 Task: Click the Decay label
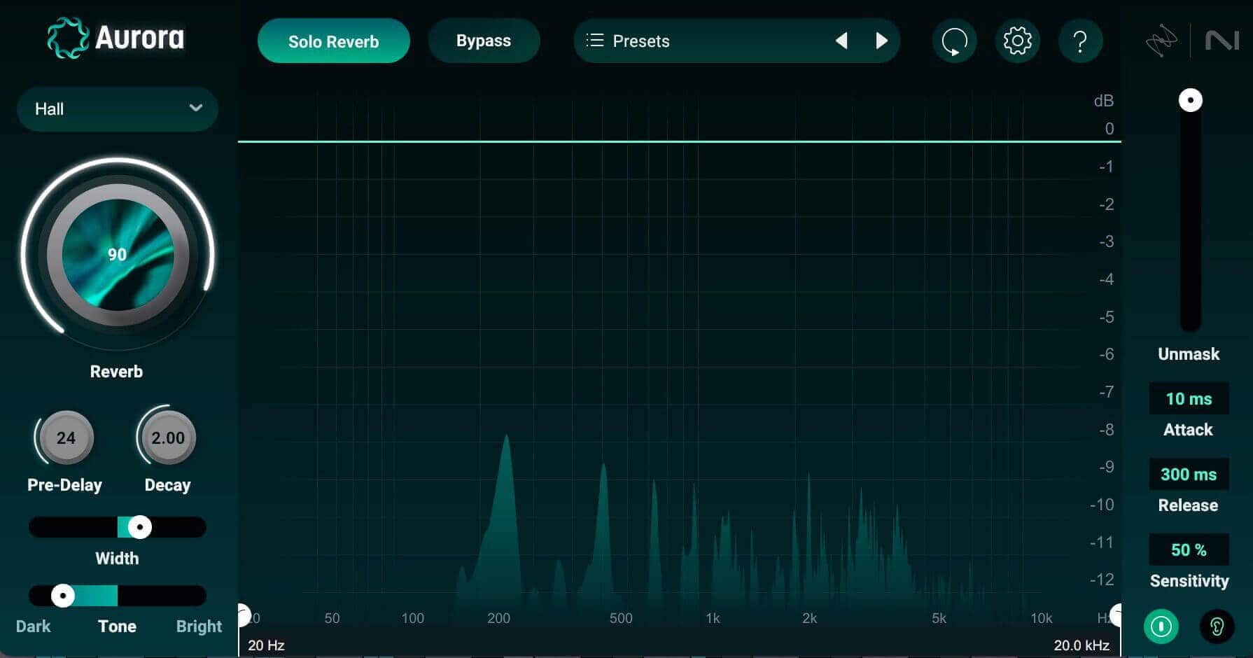167,485
